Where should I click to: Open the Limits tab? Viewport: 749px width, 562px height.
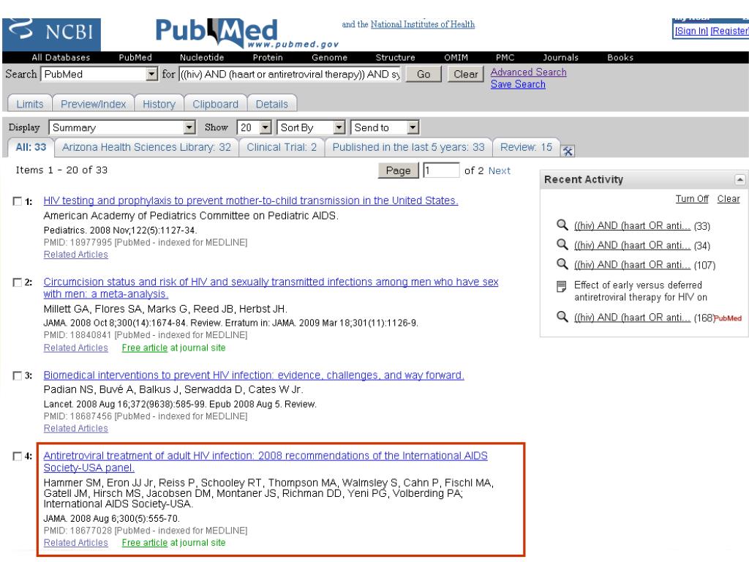coord(29,104)
